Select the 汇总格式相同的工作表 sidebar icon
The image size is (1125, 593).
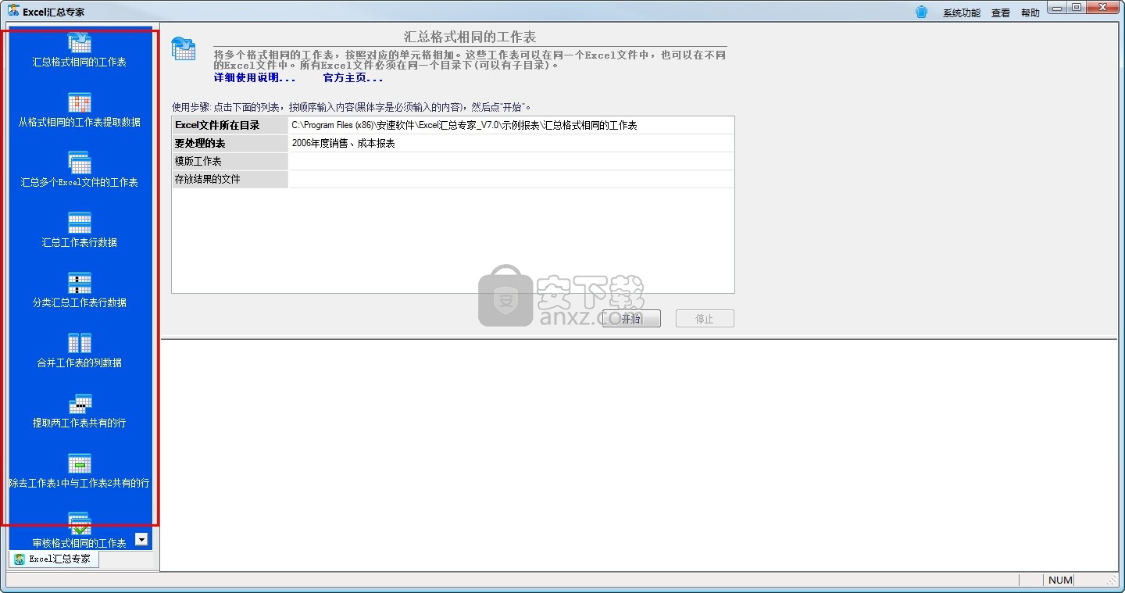(80, 42)
